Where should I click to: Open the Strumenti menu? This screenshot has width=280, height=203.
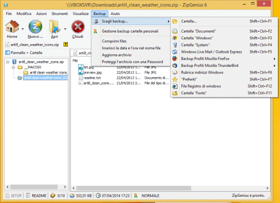point(60,13)
